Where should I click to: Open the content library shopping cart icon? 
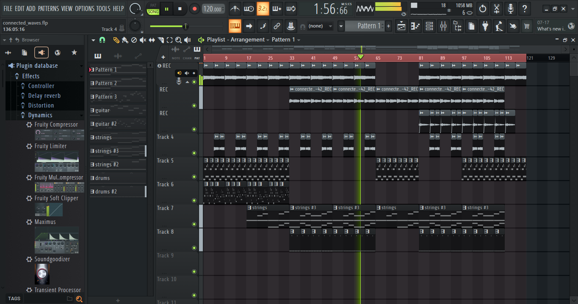[x=527, y=26]
